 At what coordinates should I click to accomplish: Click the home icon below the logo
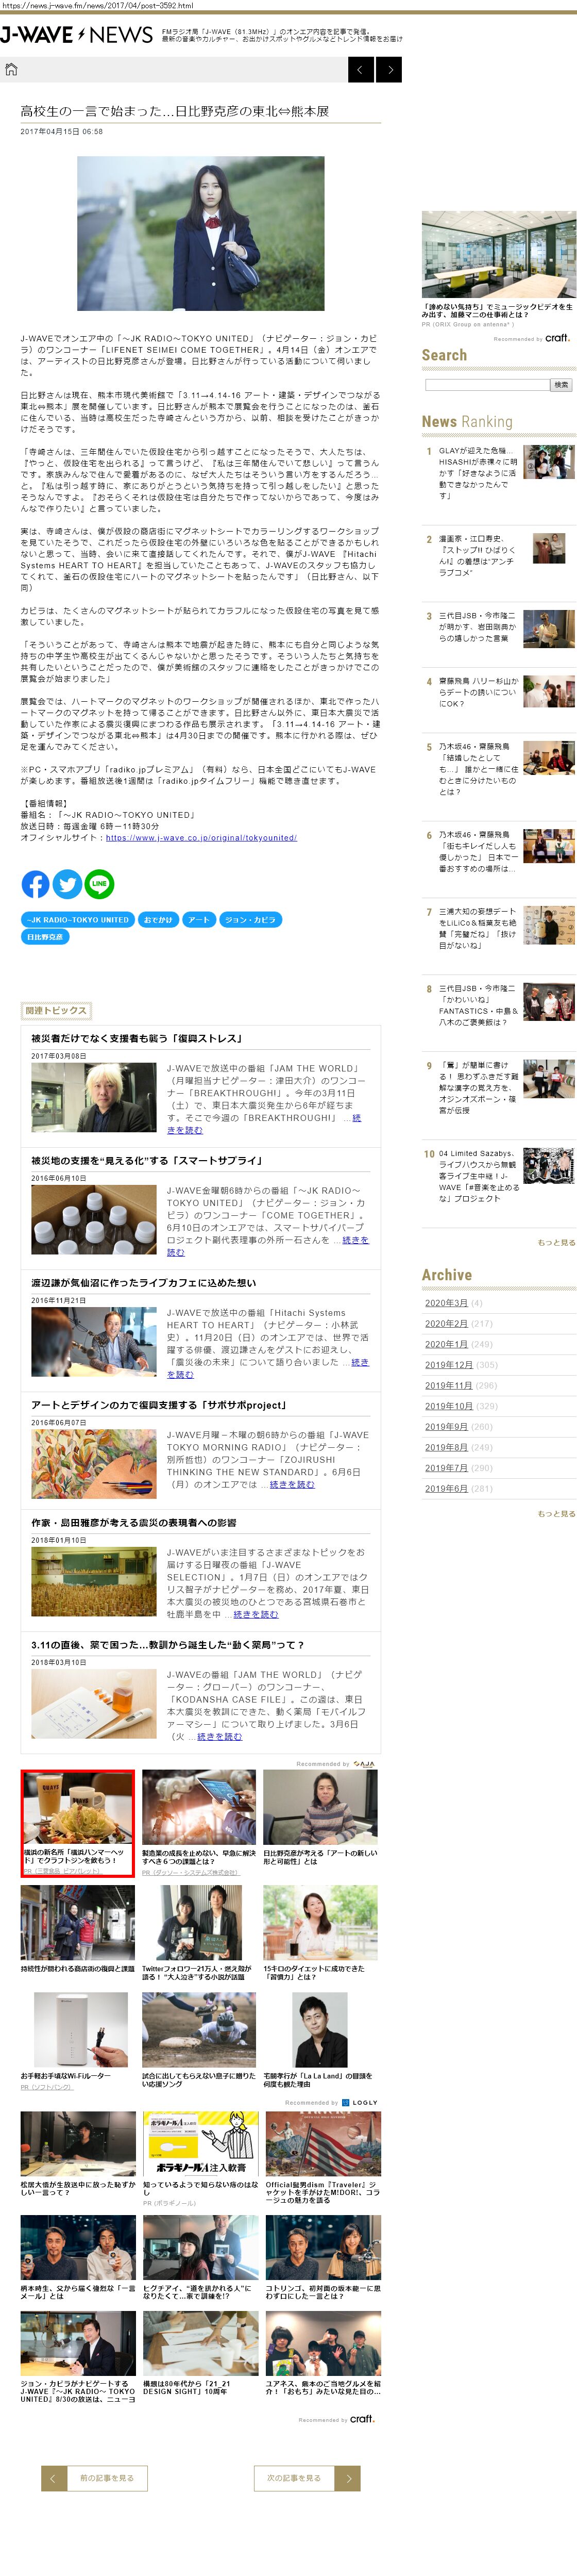pyautogui.click(x=11, y=69)
